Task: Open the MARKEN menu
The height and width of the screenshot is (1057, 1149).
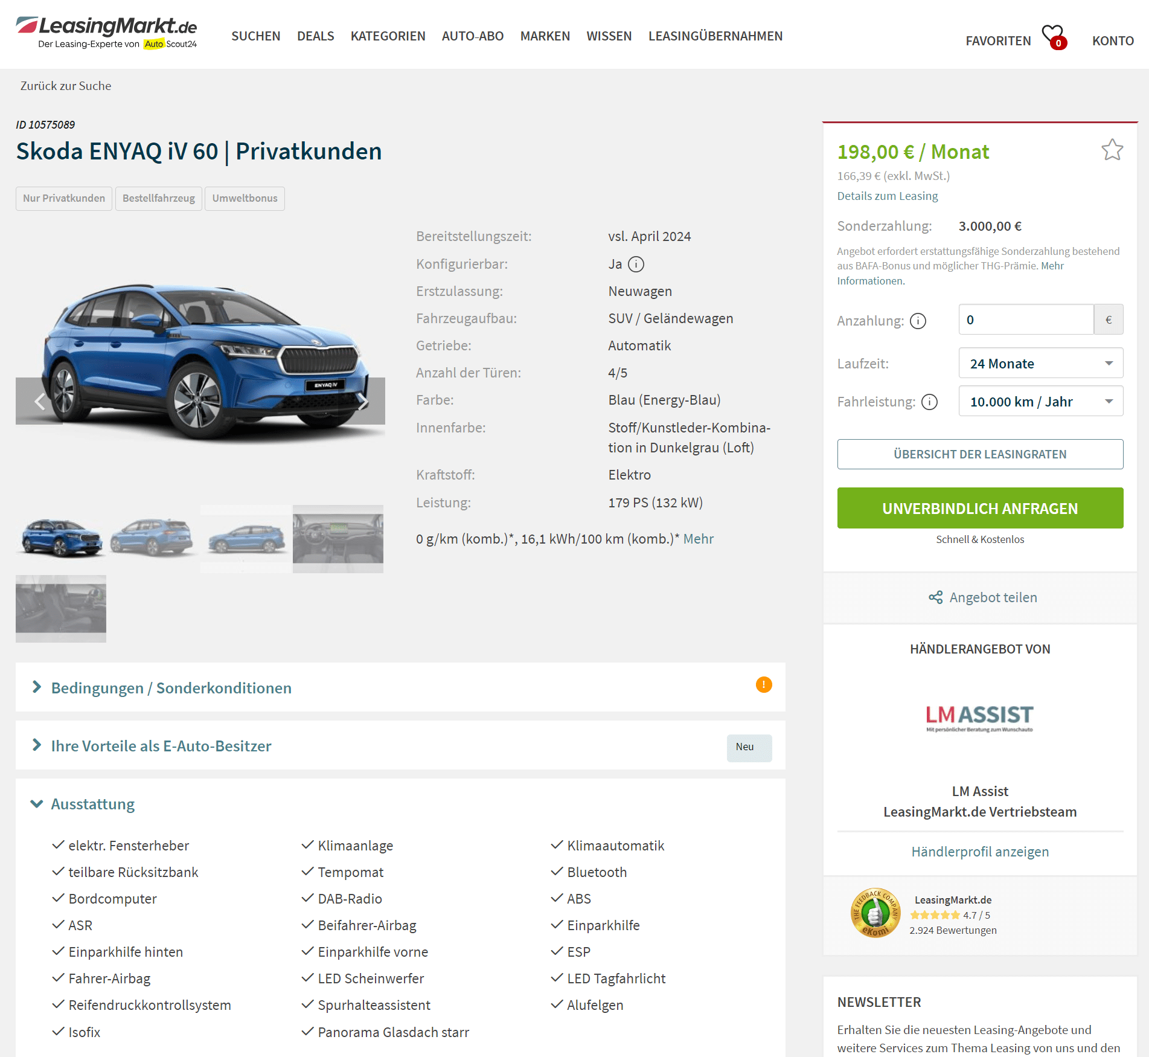Action: (x=545, y=36)
